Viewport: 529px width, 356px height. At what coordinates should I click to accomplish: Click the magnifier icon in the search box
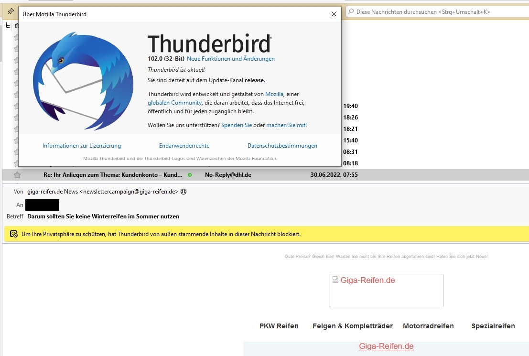pyautogui.click(x=351, y=11)
